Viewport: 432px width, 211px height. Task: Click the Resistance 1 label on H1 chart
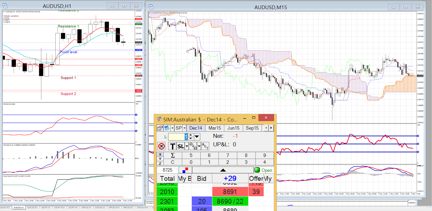[68, 26]
